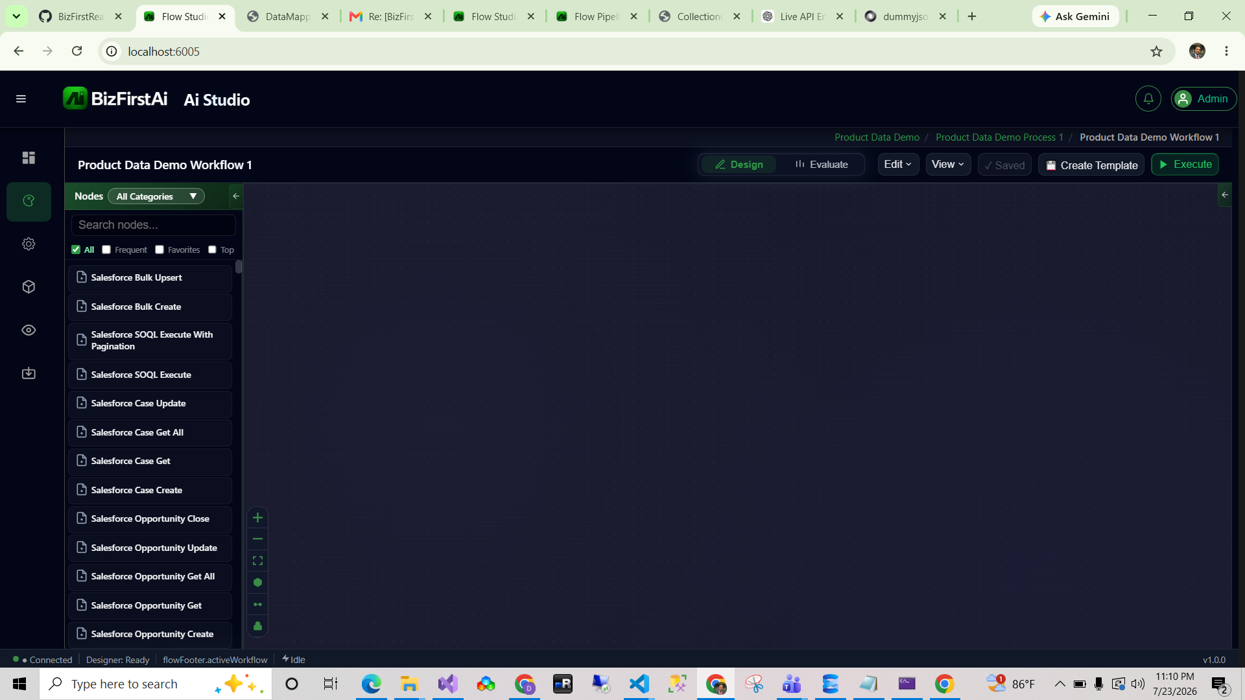Open the View dropdown menu
The image size is (1245, 700).
tap(947, 165)
